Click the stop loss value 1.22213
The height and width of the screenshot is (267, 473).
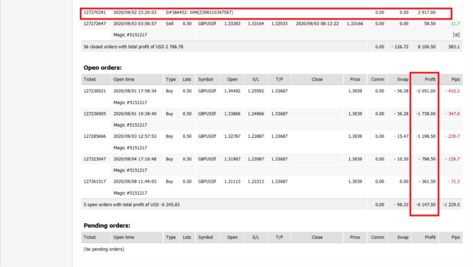coord(256,182)
